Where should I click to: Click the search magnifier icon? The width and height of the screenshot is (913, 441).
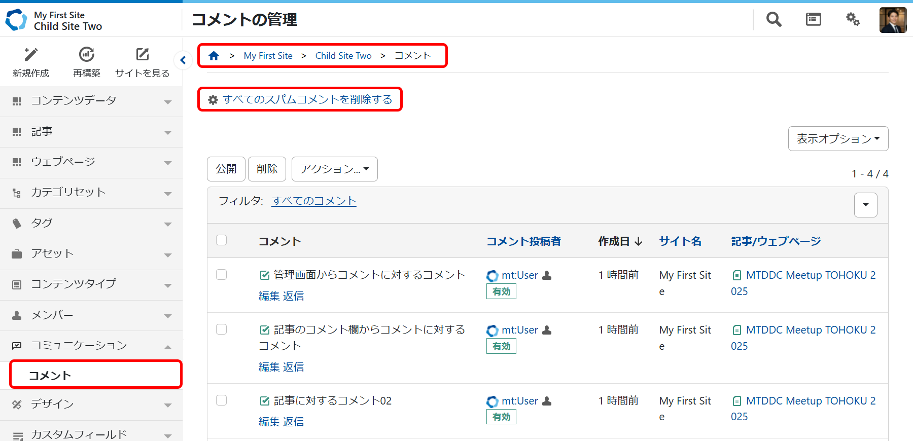(x=774, y=20)
